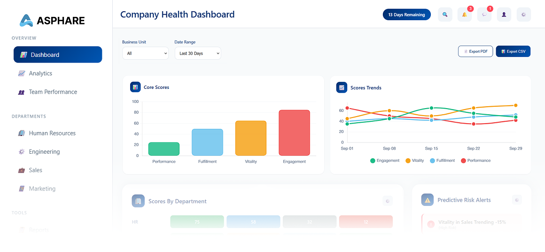Toggle Engagement series in chart legend
This screenshot has width=545, height=252.
point(385,161)
